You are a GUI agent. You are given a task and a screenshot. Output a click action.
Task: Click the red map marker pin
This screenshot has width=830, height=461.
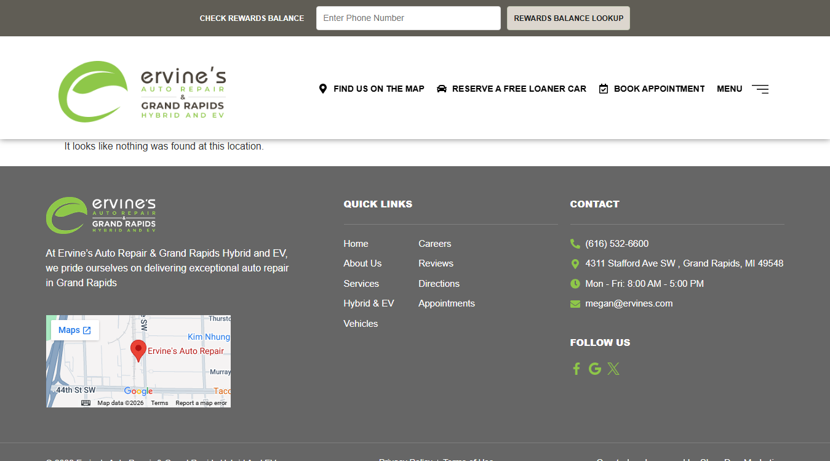point(138,350)
